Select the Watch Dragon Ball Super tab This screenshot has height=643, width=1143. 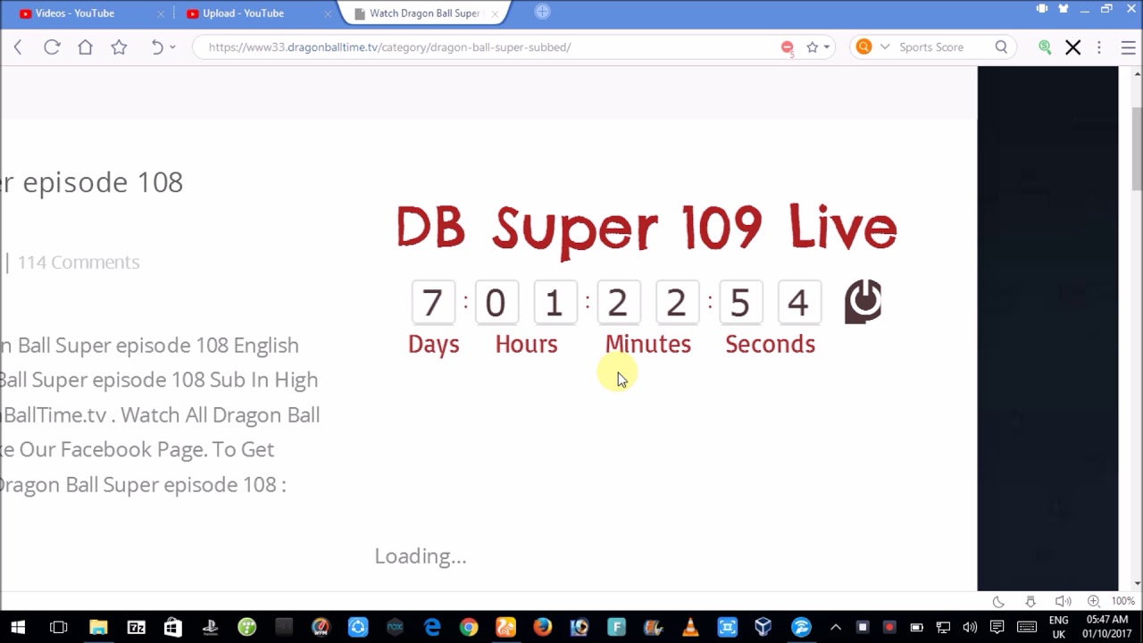tap(424, 13)
